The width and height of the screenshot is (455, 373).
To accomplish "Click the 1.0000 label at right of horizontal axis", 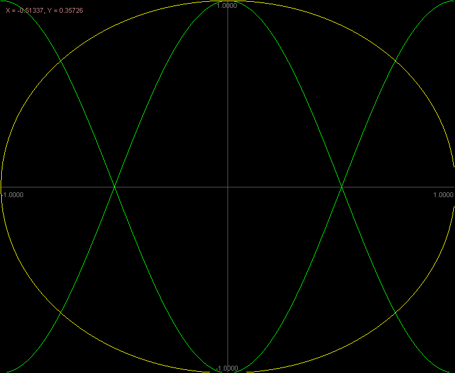I will point(443,195).
